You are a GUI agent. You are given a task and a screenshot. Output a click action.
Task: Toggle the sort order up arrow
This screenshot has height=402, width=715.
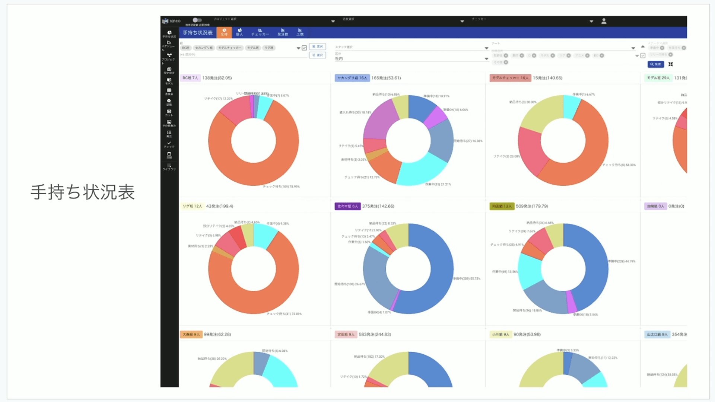click(643, 47)
